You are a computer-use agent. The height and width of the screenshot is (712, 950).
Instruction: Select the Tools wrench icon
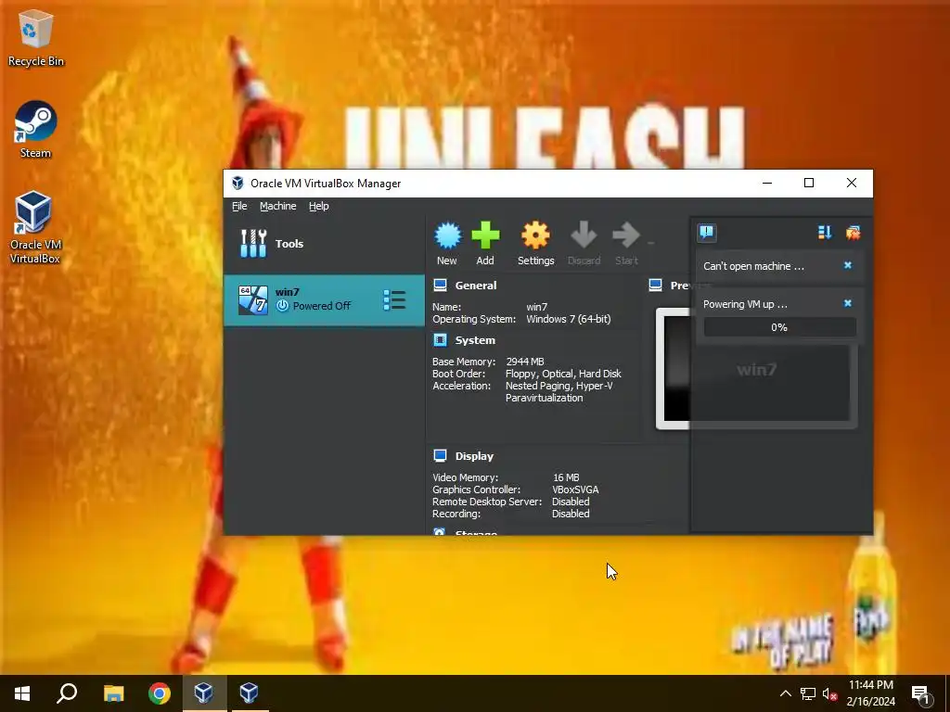pos(253,244)
